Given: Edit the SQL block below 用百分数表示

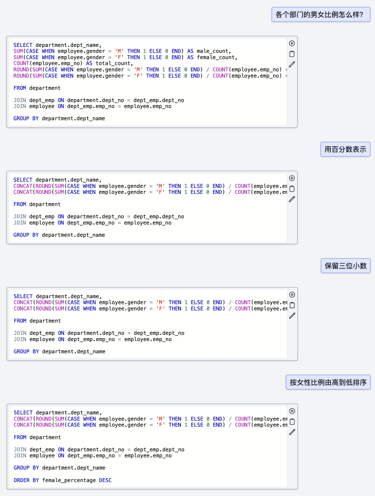Looking at the screenshot, I should coord(292,199).
